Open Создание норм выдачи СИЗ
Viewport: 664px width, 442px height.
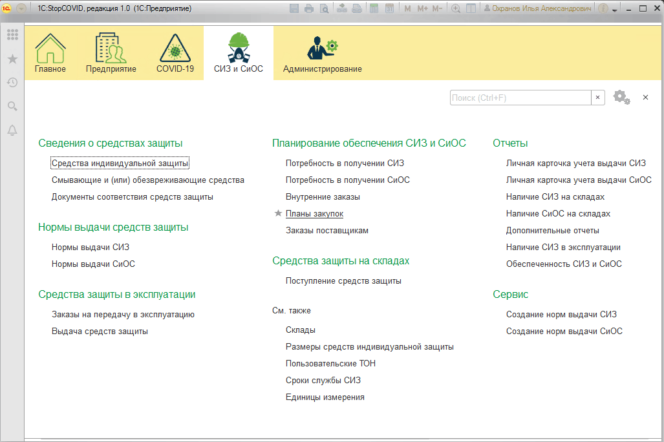[x=561, y=315]
